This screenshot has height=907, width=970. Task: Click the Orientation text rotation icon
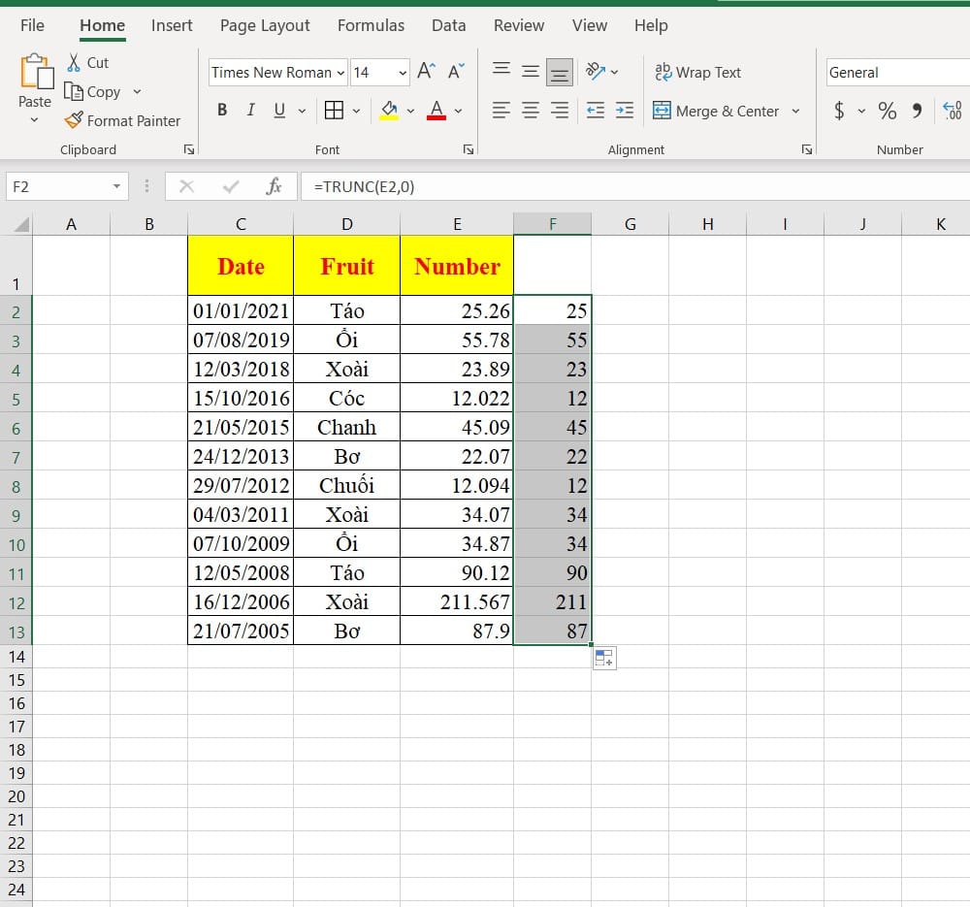(596, 71)
